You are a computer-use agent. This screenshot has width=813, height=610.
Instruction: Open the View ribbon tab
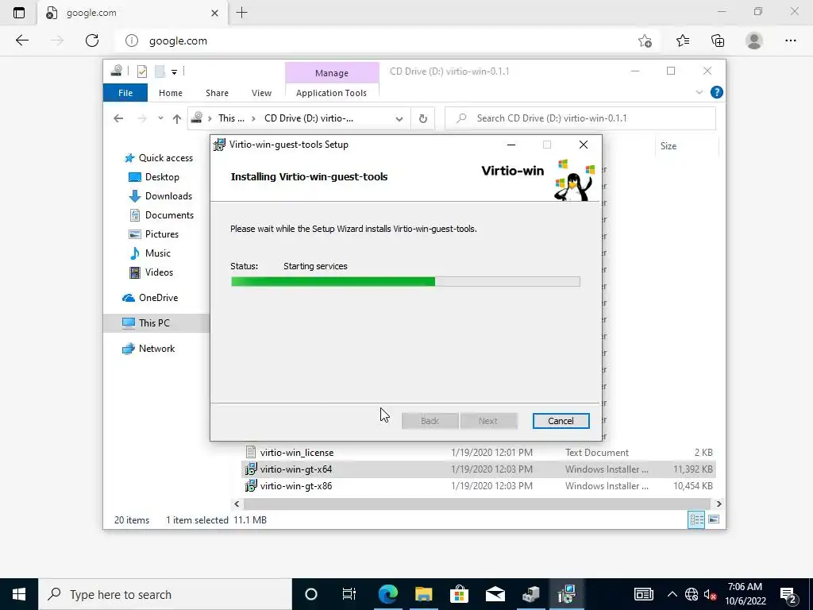pos(261,93)
